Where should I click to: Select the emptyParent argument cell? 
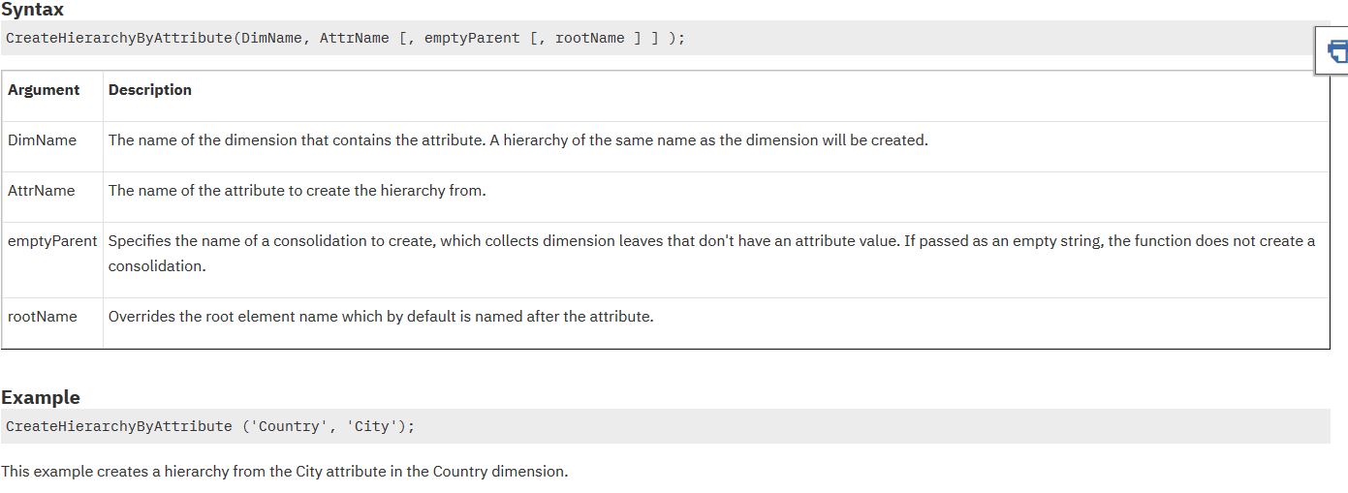point(52,241)
